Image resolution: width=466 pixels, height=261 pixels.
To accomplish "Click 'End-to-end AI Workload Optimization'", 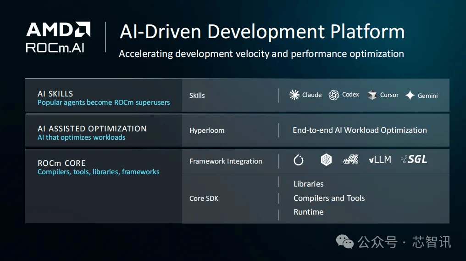I will [360, 130].
